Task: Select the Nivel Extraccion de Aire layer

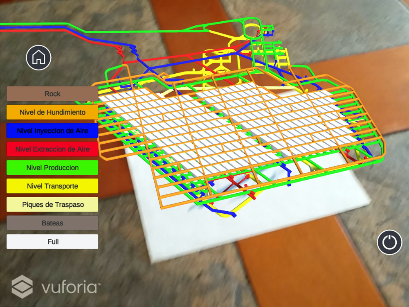Action: pyautogui.click(x=52, y=149)
